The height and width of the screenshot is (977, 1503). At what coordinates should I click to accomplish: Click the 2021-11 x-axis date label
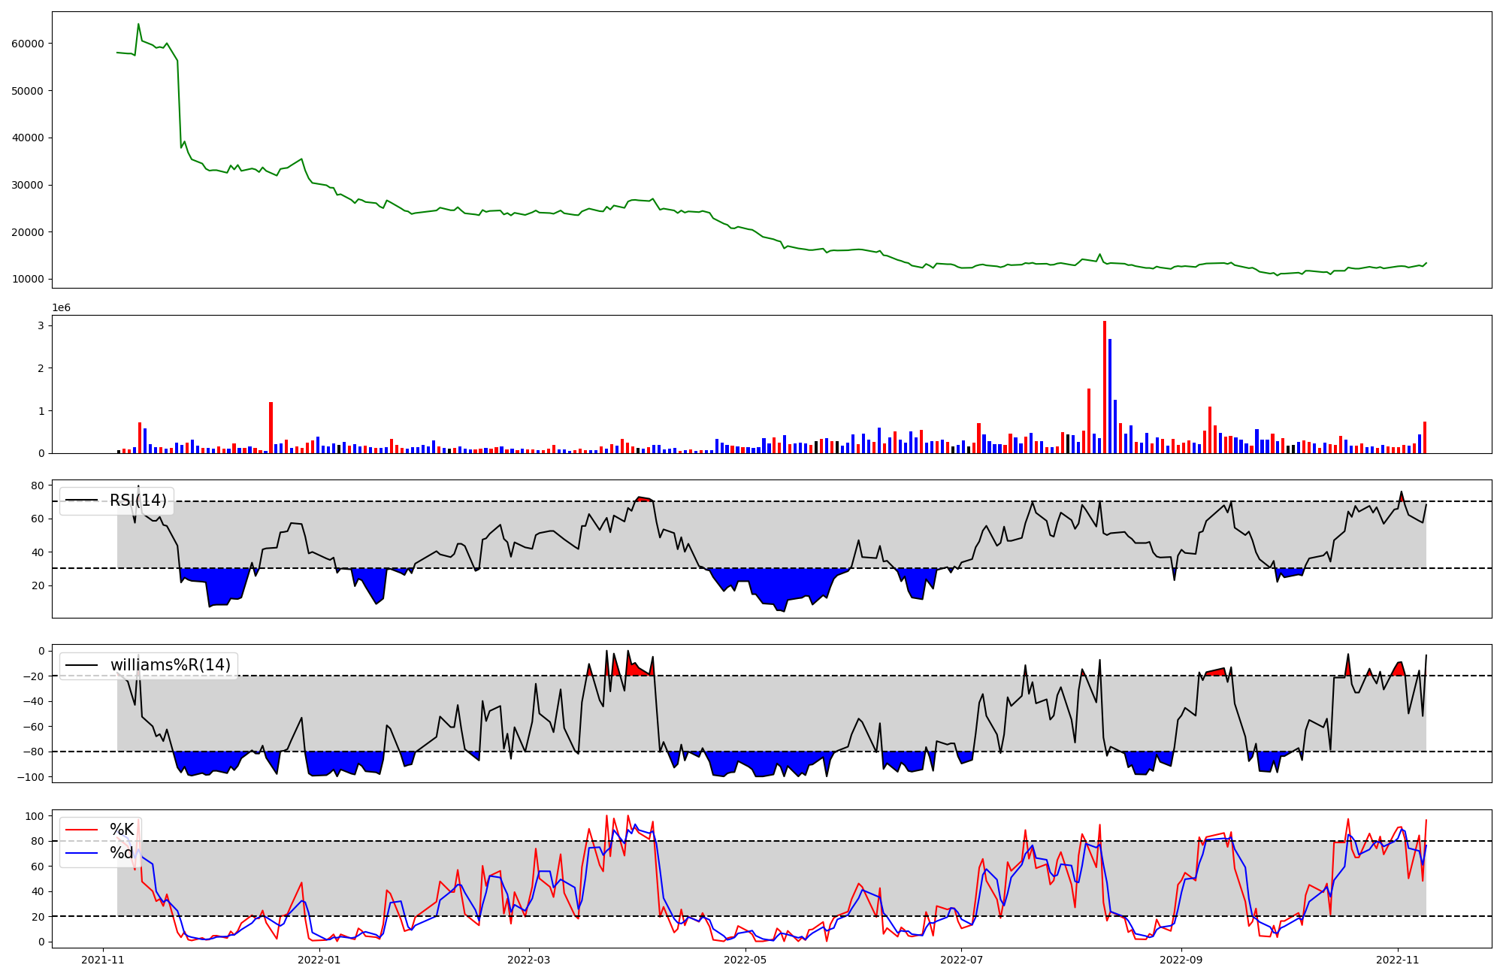coord(103,960)
